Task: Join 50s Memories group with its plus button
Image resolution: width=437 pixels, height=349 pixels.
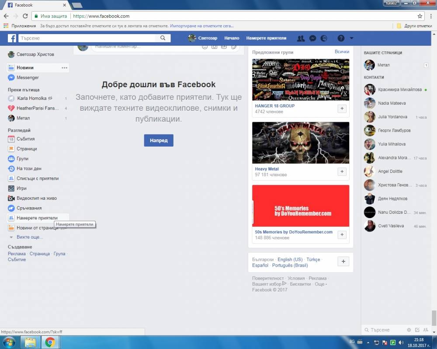Action: pyautogui.click(x=342, y=235)
